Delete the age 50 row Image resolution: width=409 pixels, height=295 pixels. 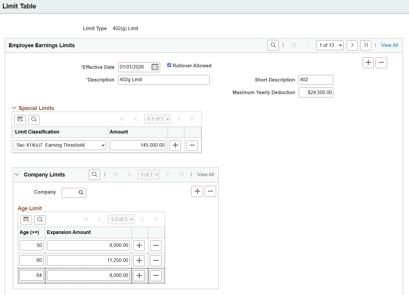click(x=156, y=246)
